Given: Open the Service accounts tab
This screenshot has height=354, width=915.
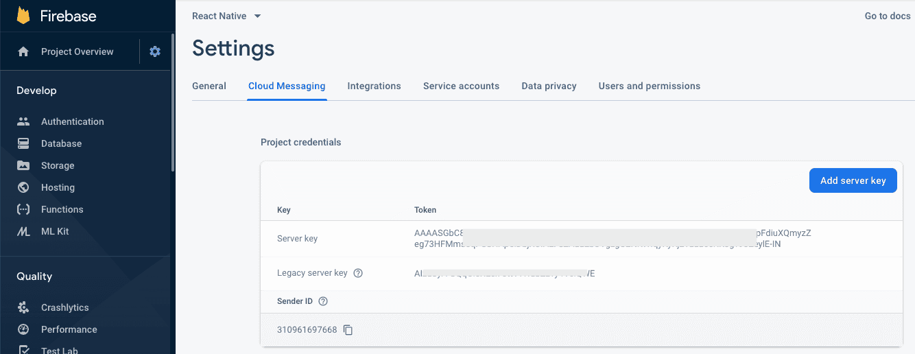Looking at the screenshot, I should coord(461,86).
